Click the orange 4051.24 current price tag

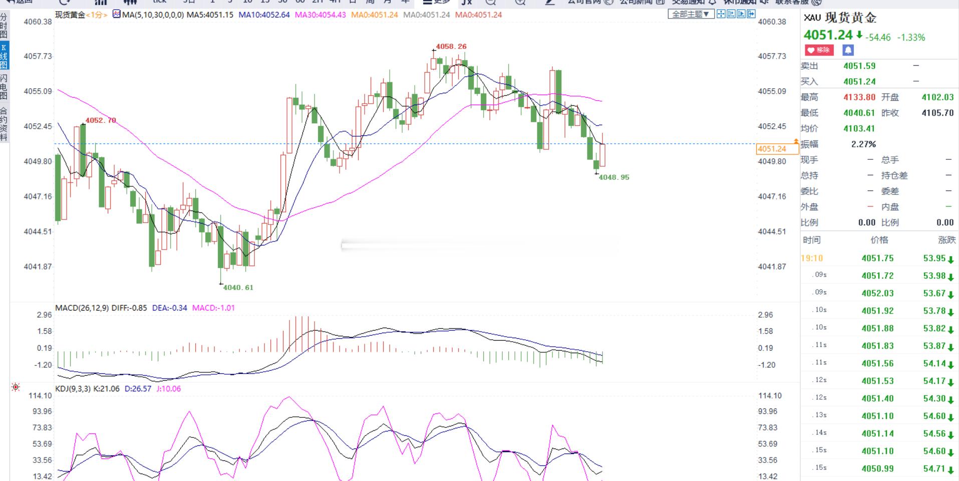coord(777,149)
